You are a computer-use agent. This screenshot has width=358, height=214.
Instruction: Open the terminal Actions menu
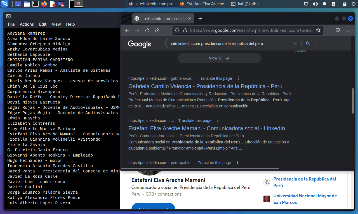pyautogui.click(x=27, y=24)
